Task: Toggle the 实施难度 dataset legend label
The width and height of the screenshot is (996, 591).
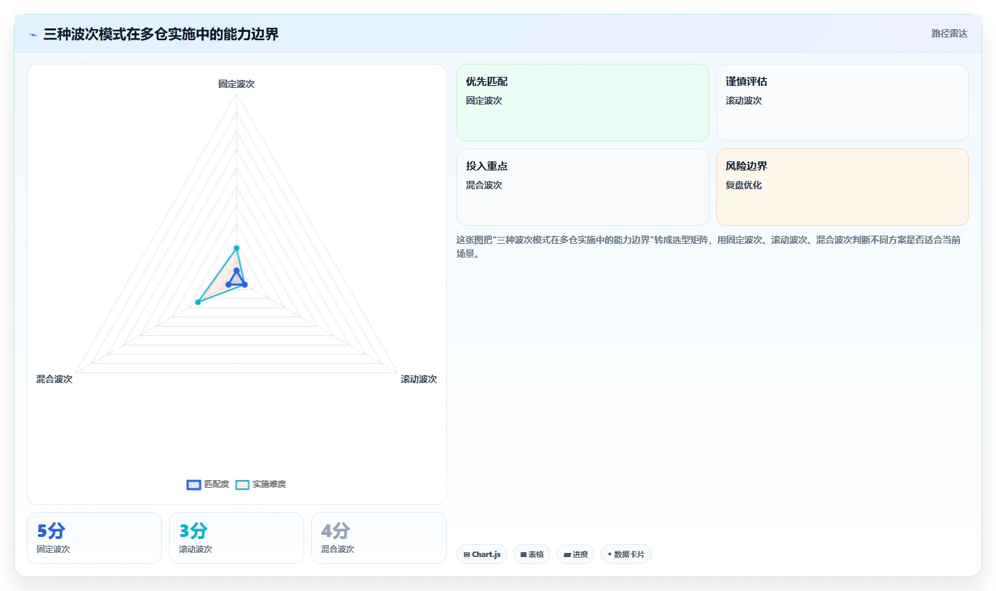Action: (x=269, y=484)
